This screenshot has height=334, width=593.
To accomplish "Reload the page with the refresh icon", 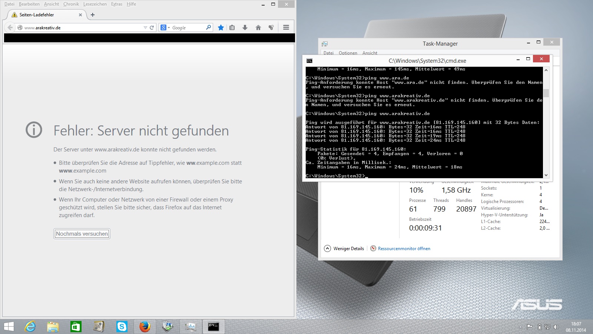I will coord(152,27).
